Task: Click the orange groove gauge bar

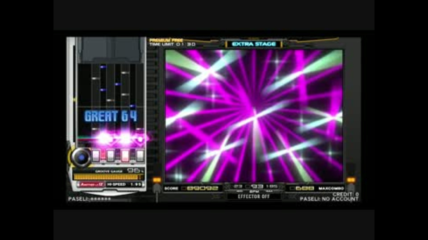Action: 108,177
